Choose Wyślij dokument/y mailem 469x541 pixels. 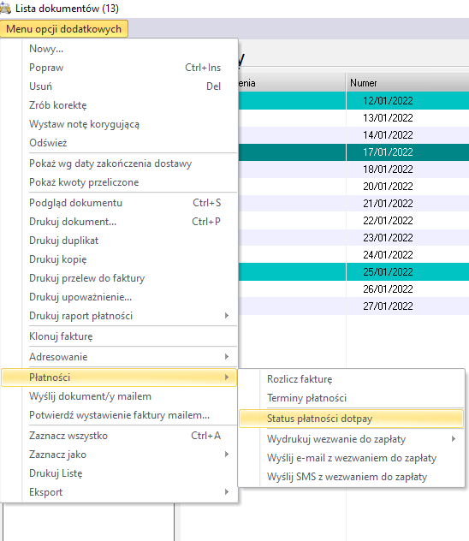pos(119,396)
